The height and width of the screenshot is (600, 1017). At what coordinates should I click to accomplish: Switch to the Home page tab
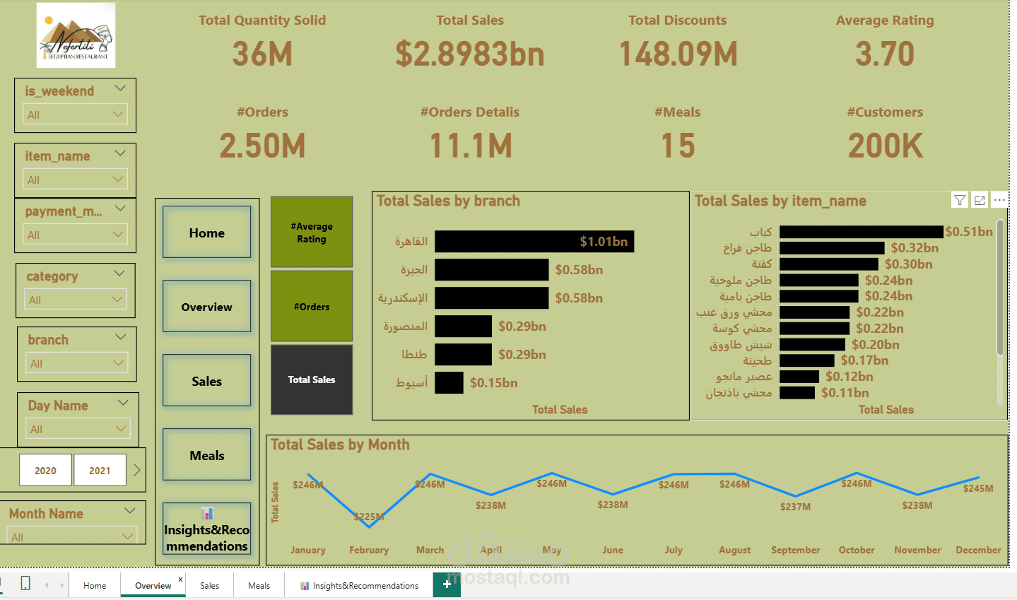(x=95, y=585)
